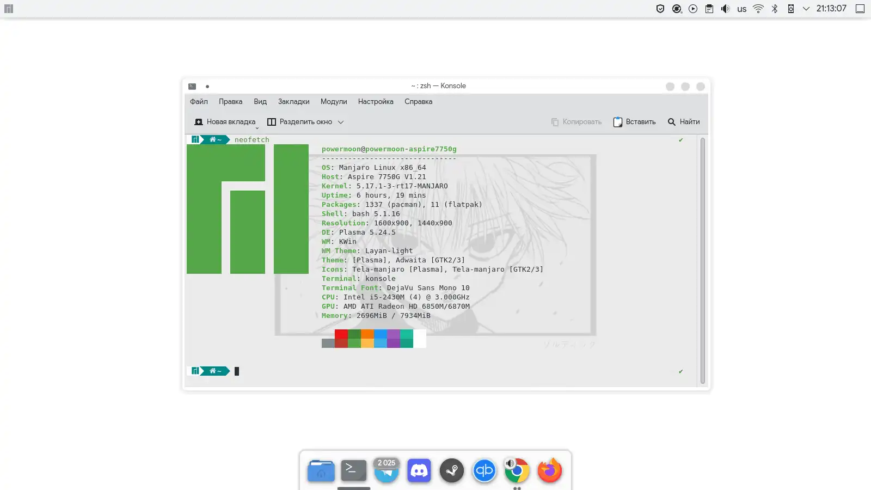Click the 'CPU: Intel i5-2430M' line
This screenshot has width=871, height=490.
click(x=396, y=297)
